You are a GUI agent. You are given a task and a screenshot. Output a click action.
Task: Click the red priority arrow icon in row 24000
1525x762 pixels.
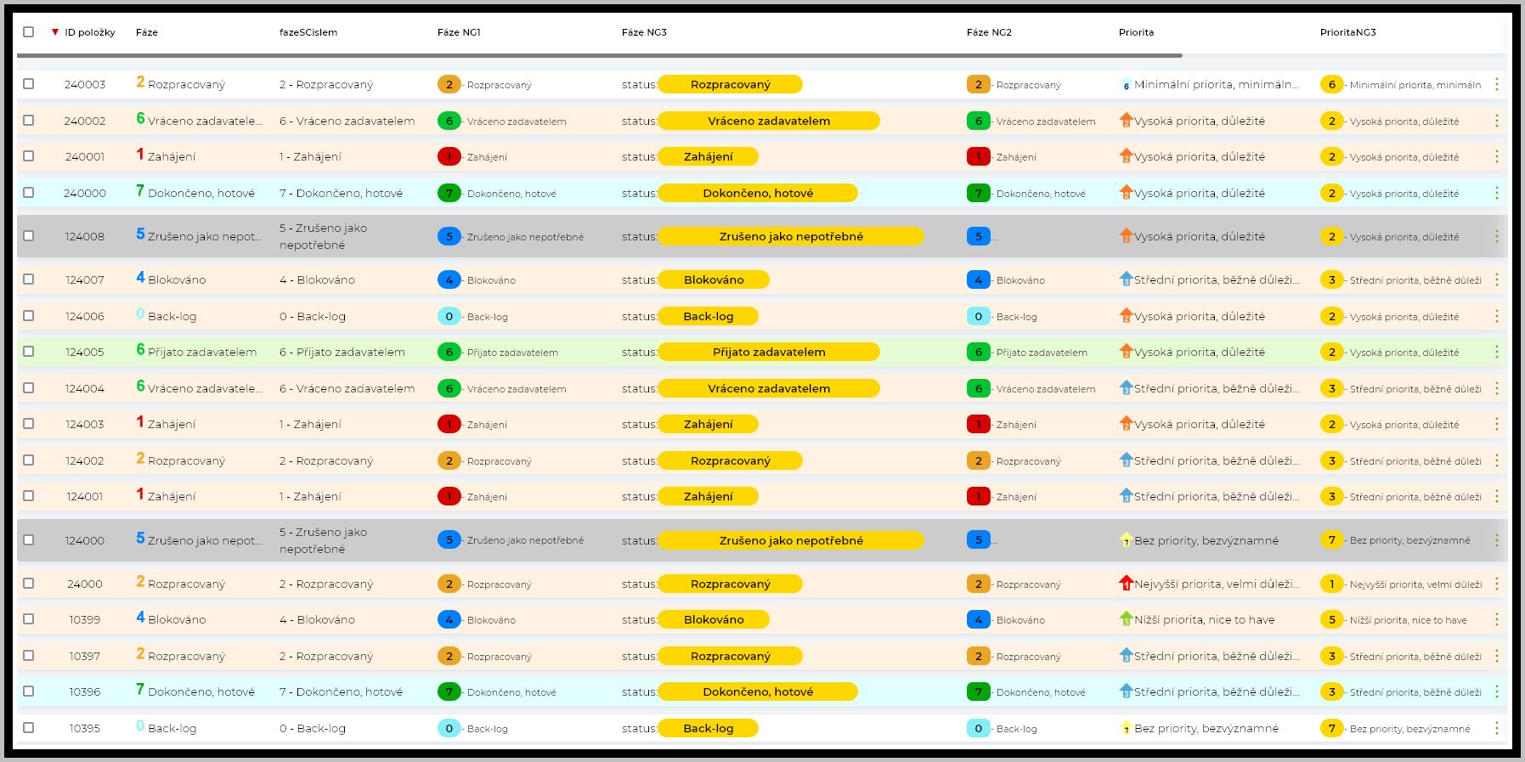(1126, 584)
